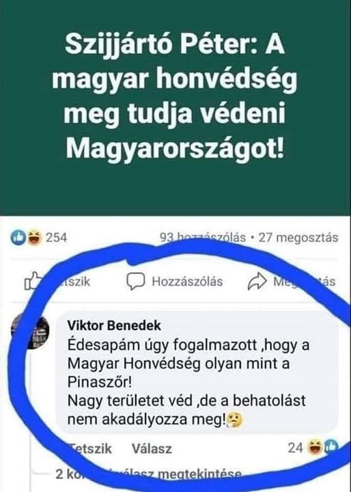
Task: Click the blue like icon on comment reactions
Action: click(x=331, y=446)
